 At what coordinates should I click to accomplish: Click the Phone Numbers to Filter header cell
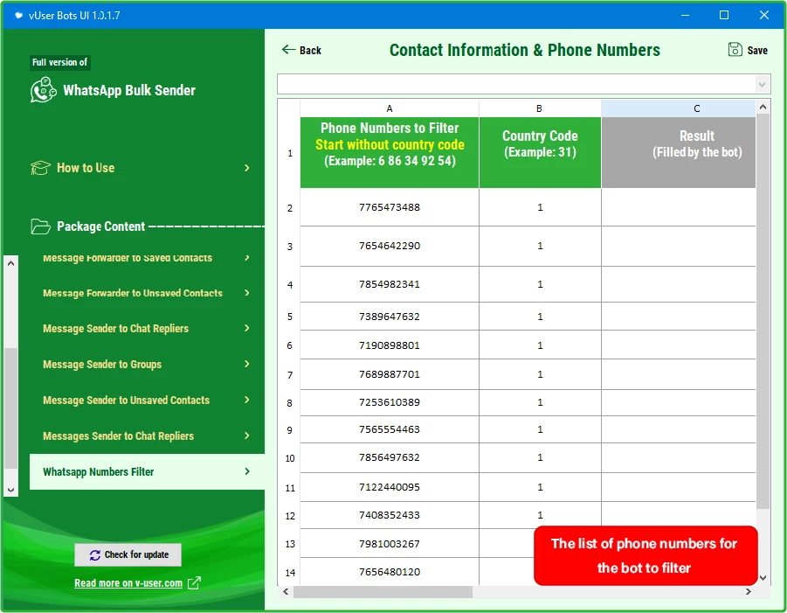(390, 153)
